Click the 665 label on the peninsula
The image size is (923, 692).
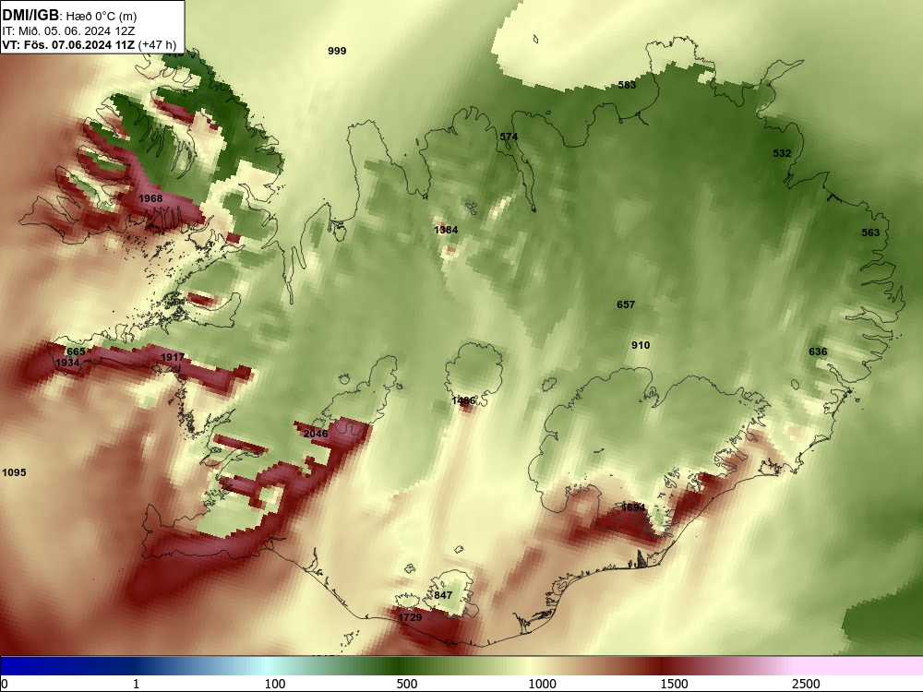coord(76,352)
